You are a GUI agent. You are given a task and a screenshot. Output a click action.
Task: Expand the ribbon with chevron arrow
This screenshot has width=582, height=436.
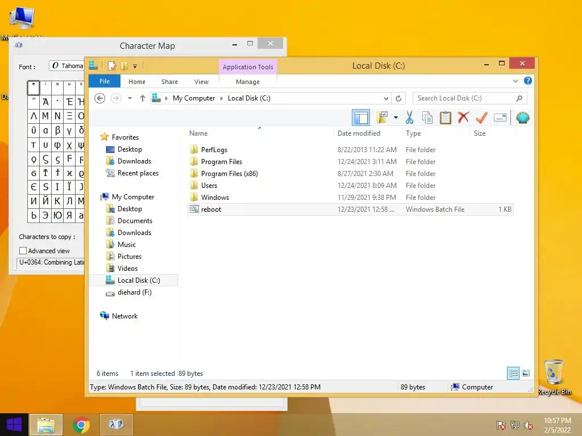pos(515,81)
